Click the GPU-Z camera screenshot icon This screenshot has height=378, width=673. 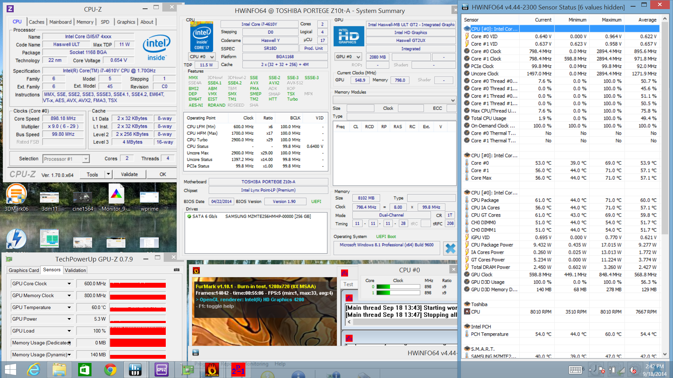point(177,270)
